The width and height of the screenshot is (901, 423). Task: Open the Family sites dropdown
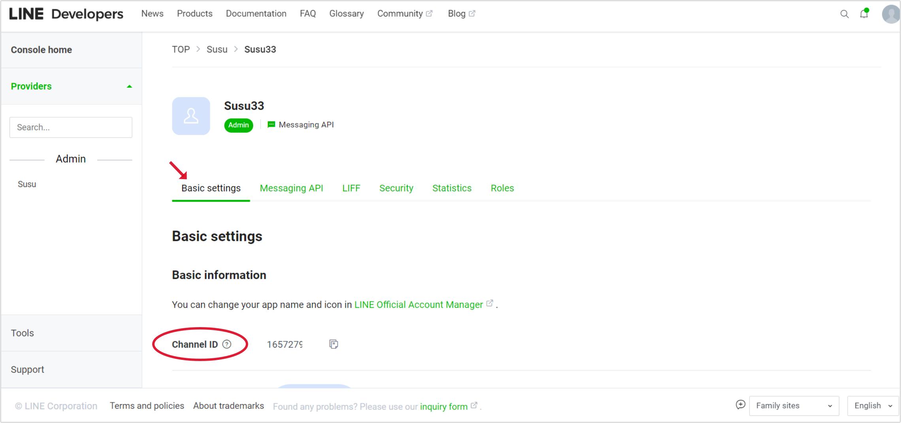794,406
